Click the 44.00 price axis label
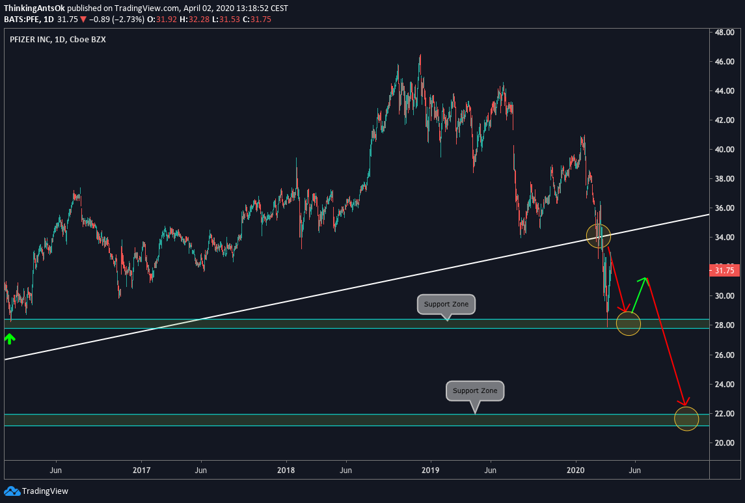Screen dimensions: 745x503 725,90
